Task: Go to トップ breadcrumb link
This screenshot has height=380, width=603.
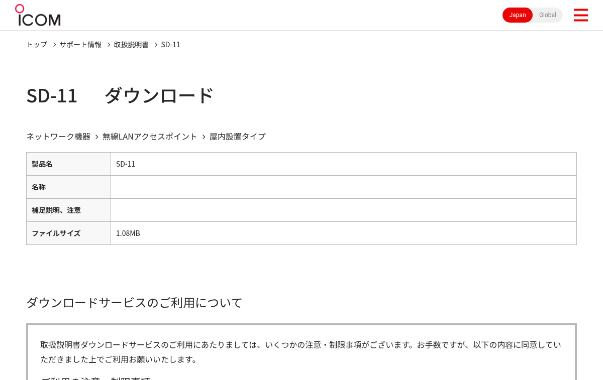Action: 37,44
